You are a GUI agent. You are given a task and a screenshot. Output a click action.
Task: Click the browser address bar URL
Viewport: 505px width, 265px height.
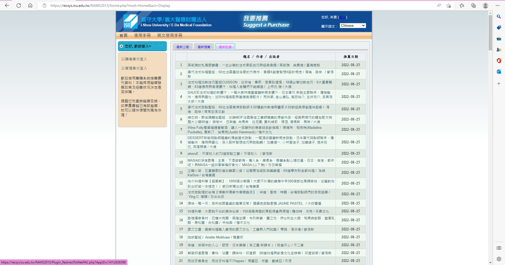click(x=110, y=6)
